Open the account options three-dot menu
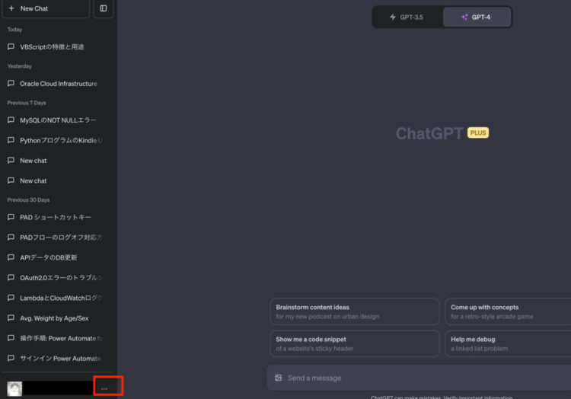 [104, 389]
